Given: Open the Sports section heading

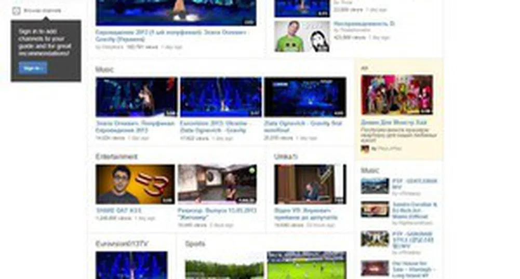Looking at the screenshot, I should tap(195, 244).
